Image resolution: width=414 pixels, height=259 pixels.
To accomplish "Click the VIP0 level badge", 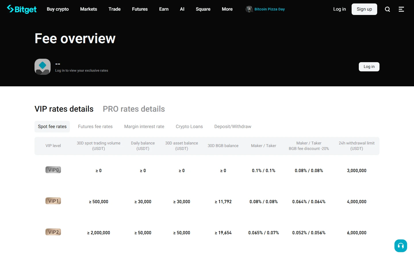I will pos(53,170).
